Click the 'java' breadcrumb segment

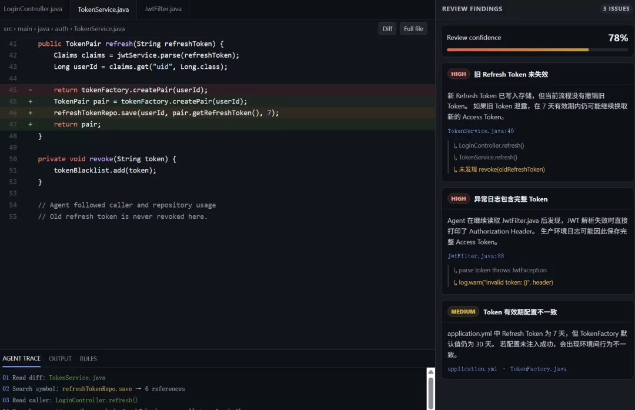coord(44,29)
